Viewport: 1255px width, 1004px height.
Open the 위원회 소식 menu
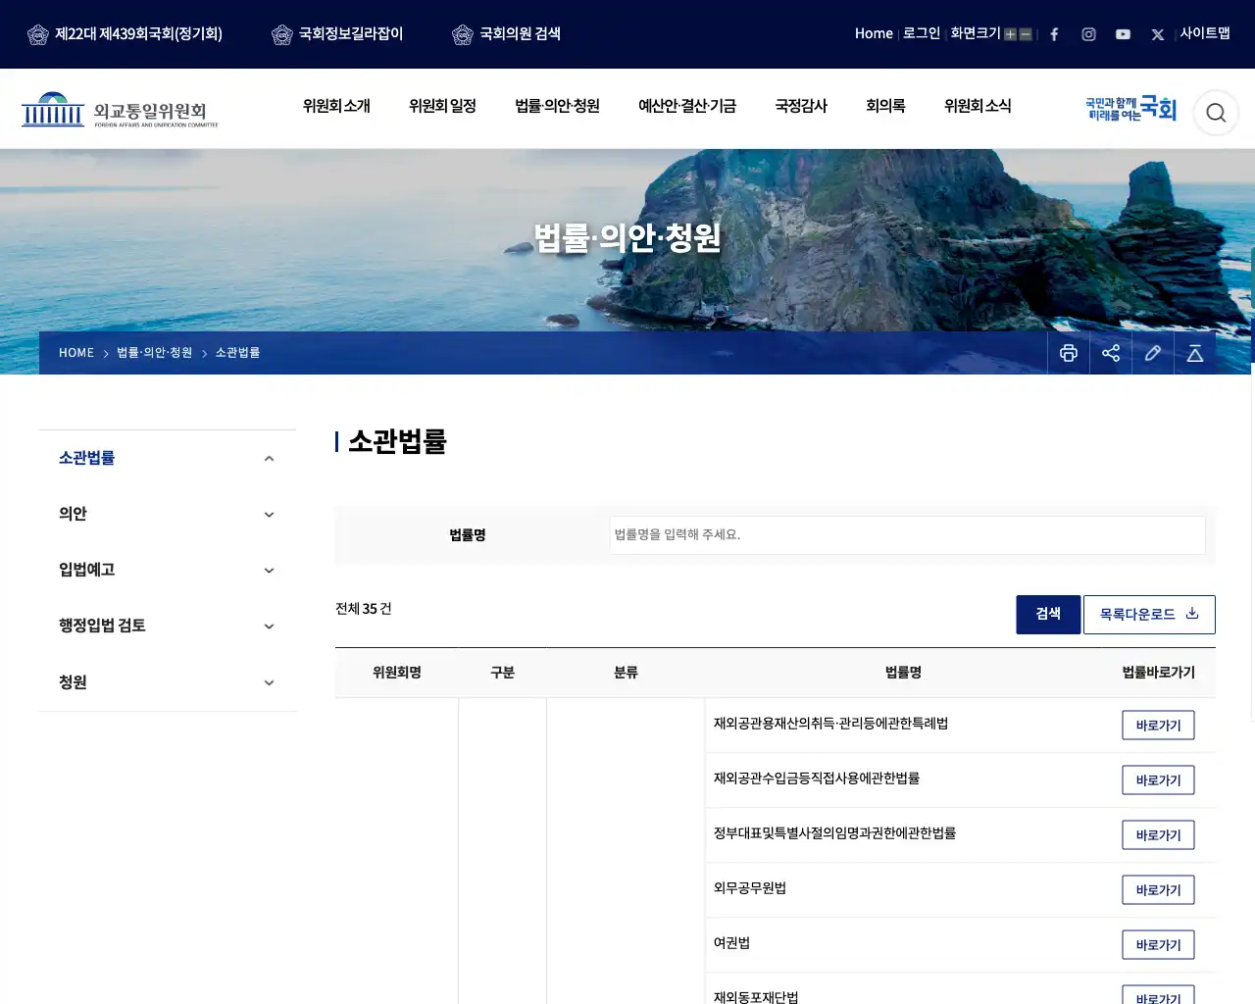[978, 106]
